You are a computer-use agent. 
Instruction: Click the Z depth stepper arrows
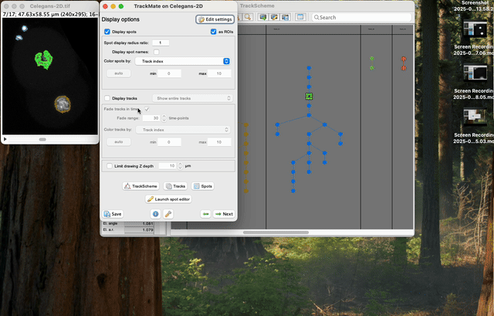[x=180, y=166]
